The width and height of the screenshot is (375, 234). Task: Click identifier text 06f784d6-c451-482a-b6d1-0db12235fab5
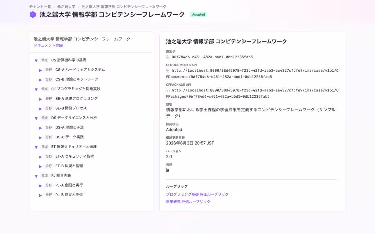(212, 57)
